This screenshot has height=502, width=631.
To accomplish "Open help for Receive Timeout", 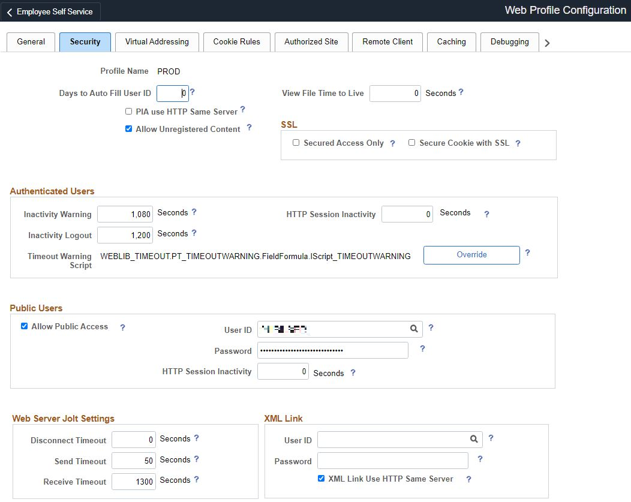I will (x=196, y=479).
